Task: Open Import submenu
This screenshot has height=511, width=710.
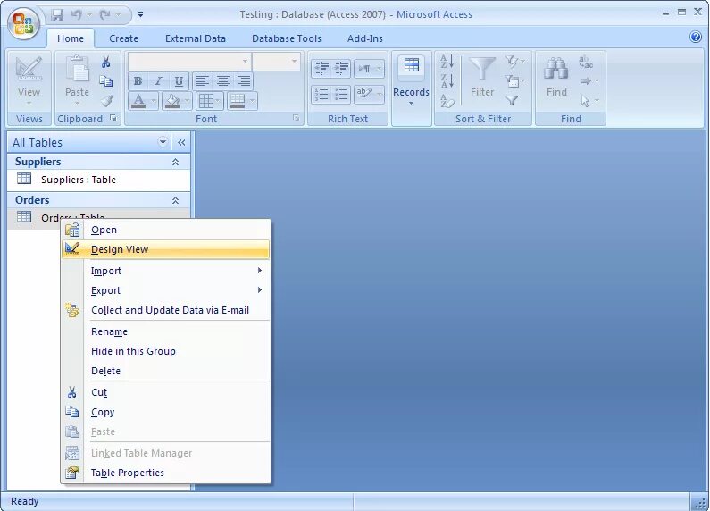Action: 166,271
